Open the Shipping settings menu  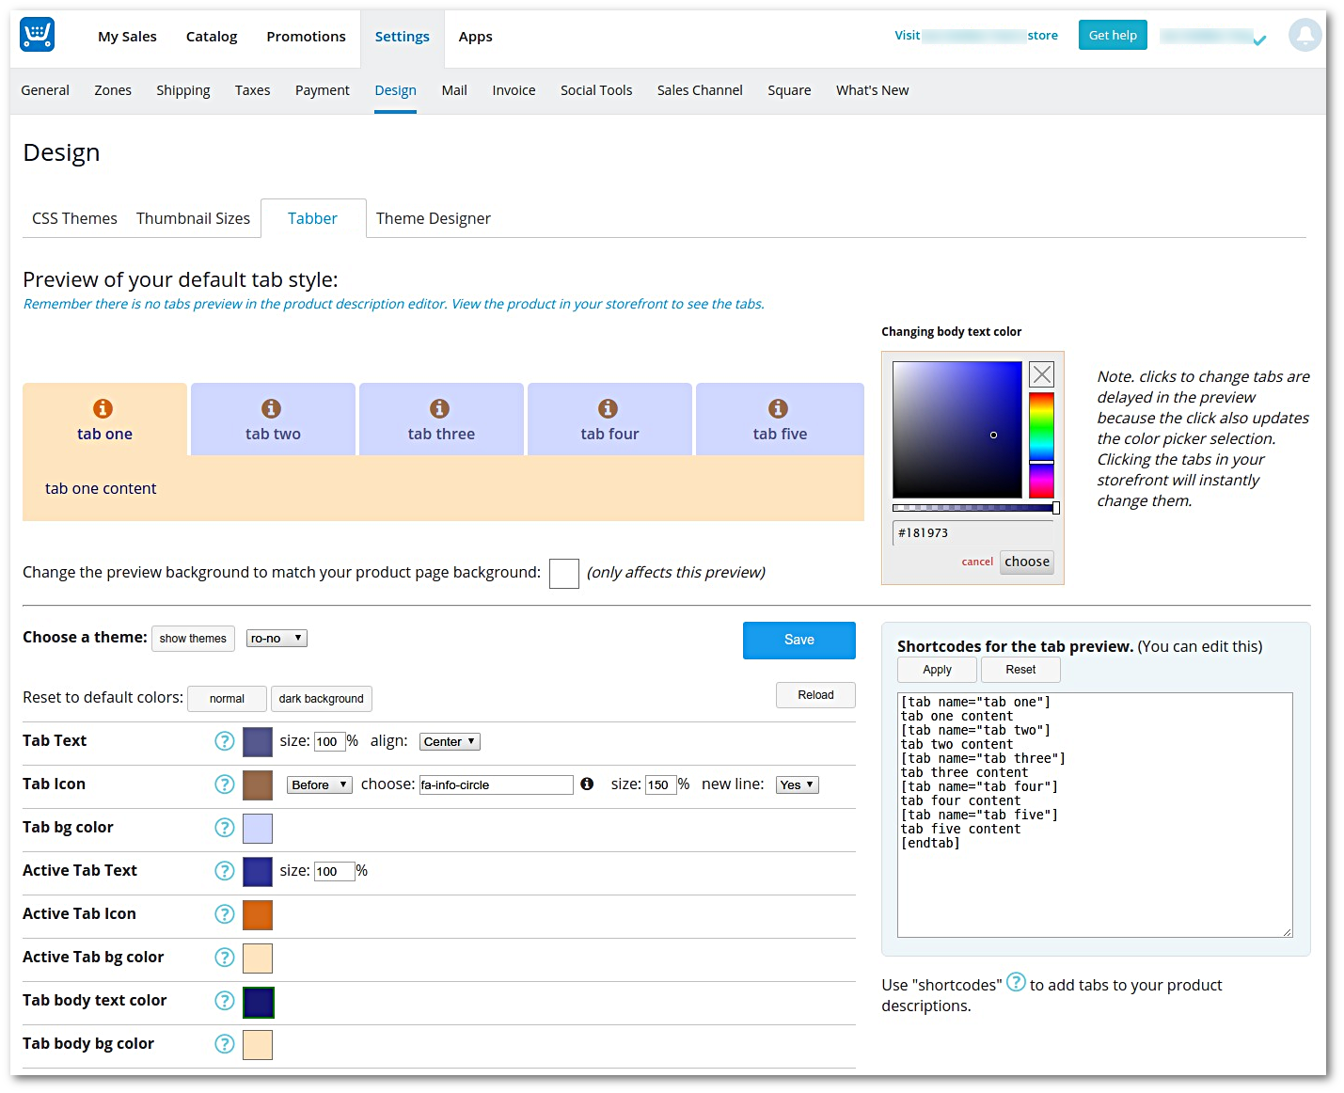pyautogui.click(x=182, y=90)
